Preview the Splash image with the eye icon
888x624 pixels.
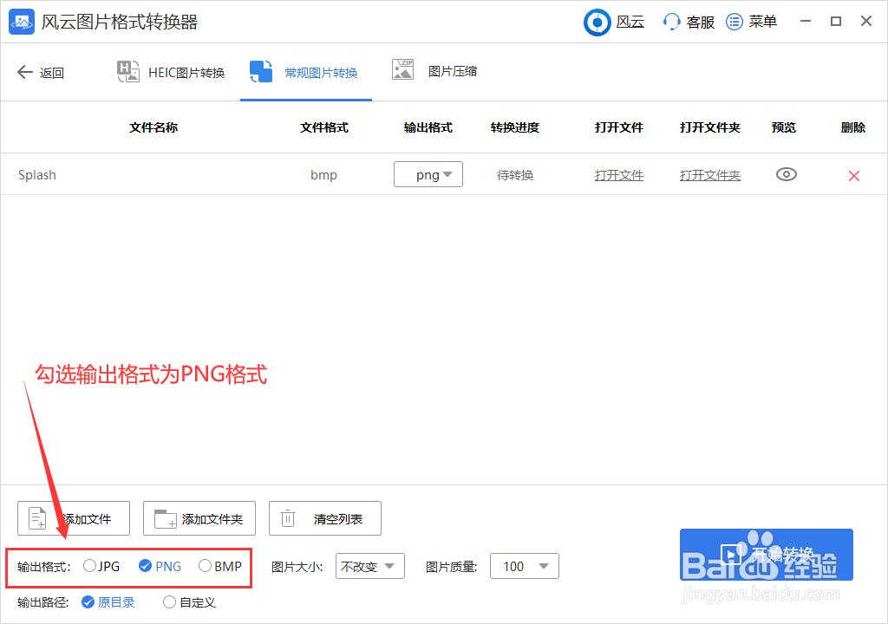click(x=786, y=174)
